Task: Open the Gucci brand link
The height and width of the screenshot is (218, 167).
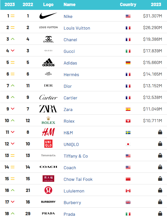Action: point(69,51)
